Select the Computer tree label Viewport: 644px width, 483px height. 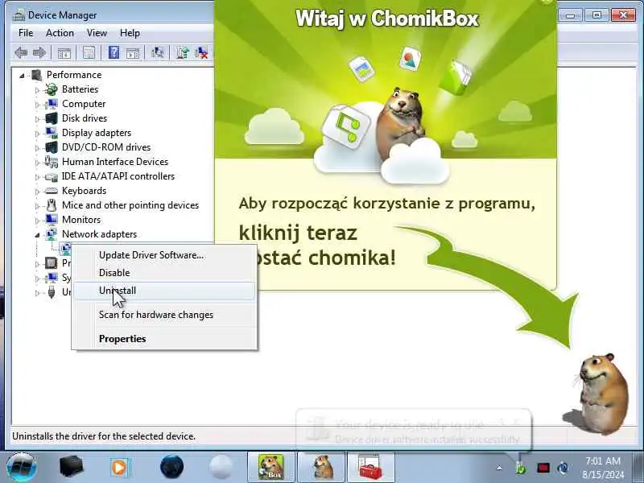click(84, 104)
